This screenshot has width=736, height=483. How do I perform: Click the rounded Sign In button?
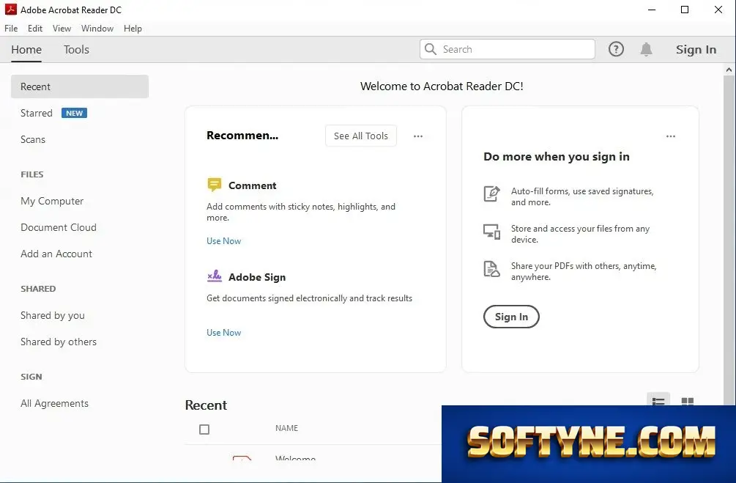coord(511,317)
